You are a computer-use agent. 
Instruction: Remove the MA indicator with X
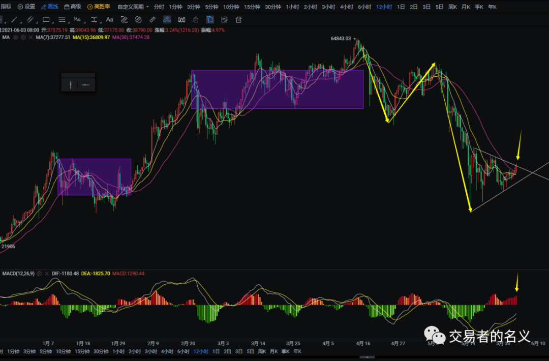tap(30, 38)
